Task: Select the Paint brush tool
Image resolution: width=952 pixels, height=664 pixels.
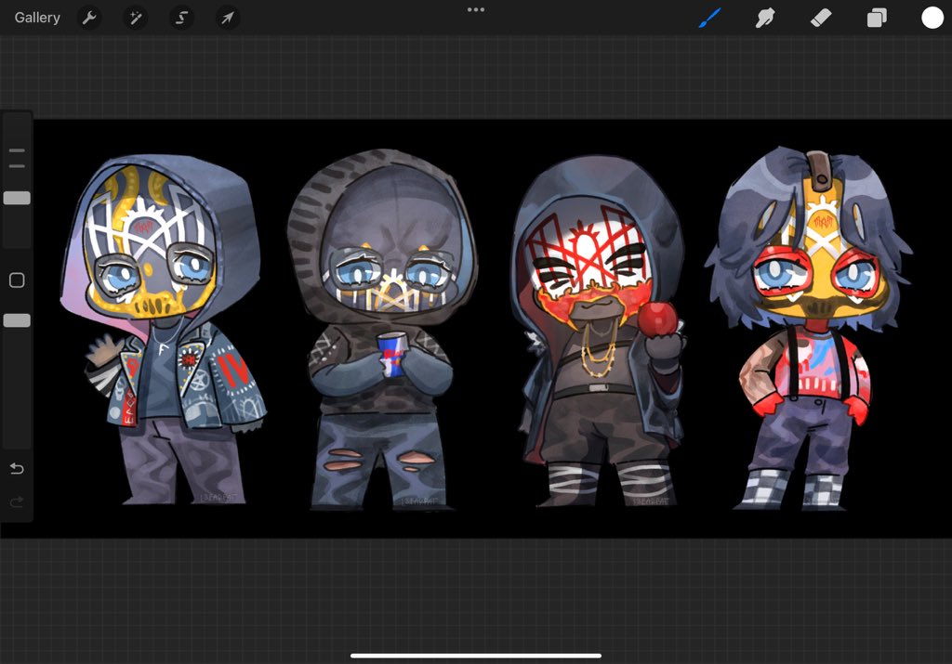Action: coord(709,18)
